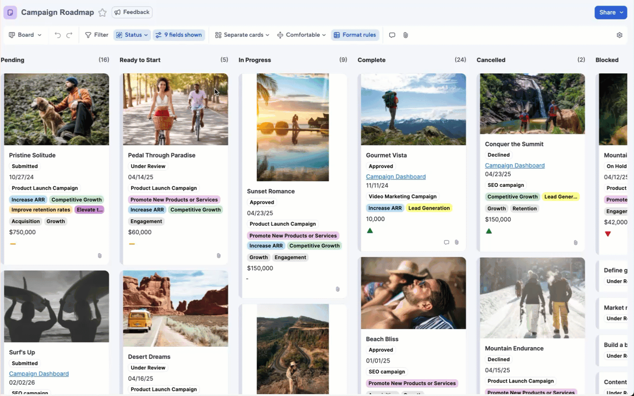Click the Submitted tag on Pristine Solitude
The width and height of the screenshot is (634, 396).
click(x=25, y=166)
